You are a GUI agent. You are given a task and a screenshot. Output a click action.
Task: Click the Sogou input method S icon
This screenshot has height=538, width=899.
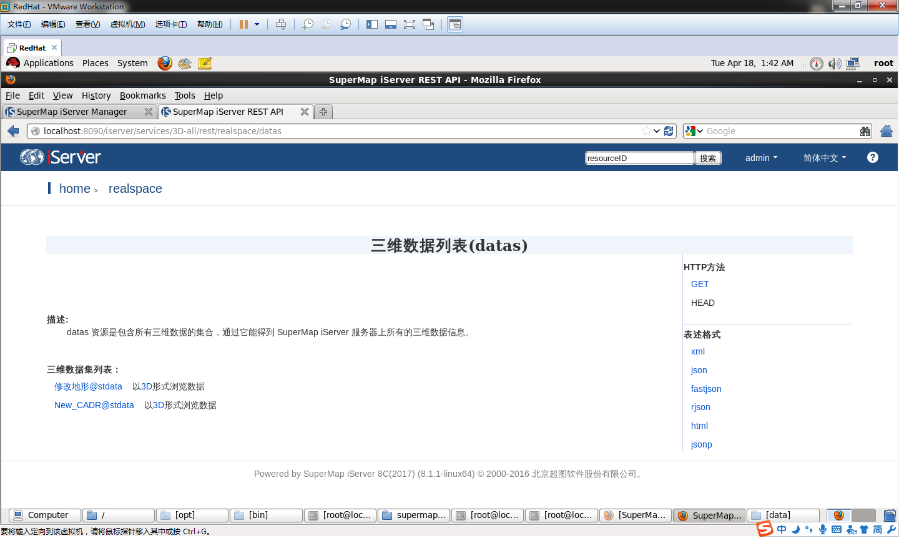(x=765, y=529)
